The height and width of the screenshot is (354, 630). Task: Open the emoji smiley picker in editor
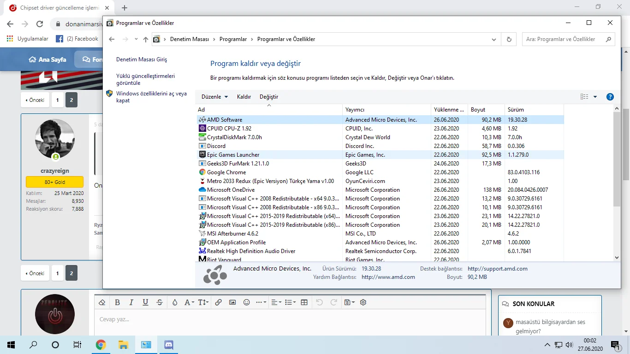(246, 302)
